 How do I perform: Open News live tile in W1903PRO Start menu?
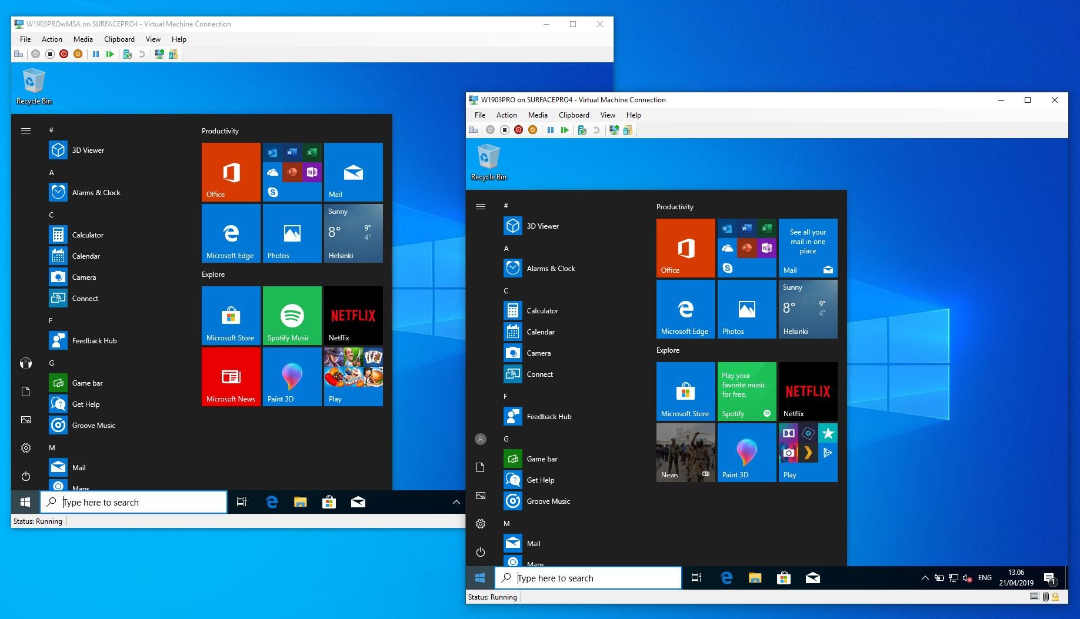coord(686,453)
